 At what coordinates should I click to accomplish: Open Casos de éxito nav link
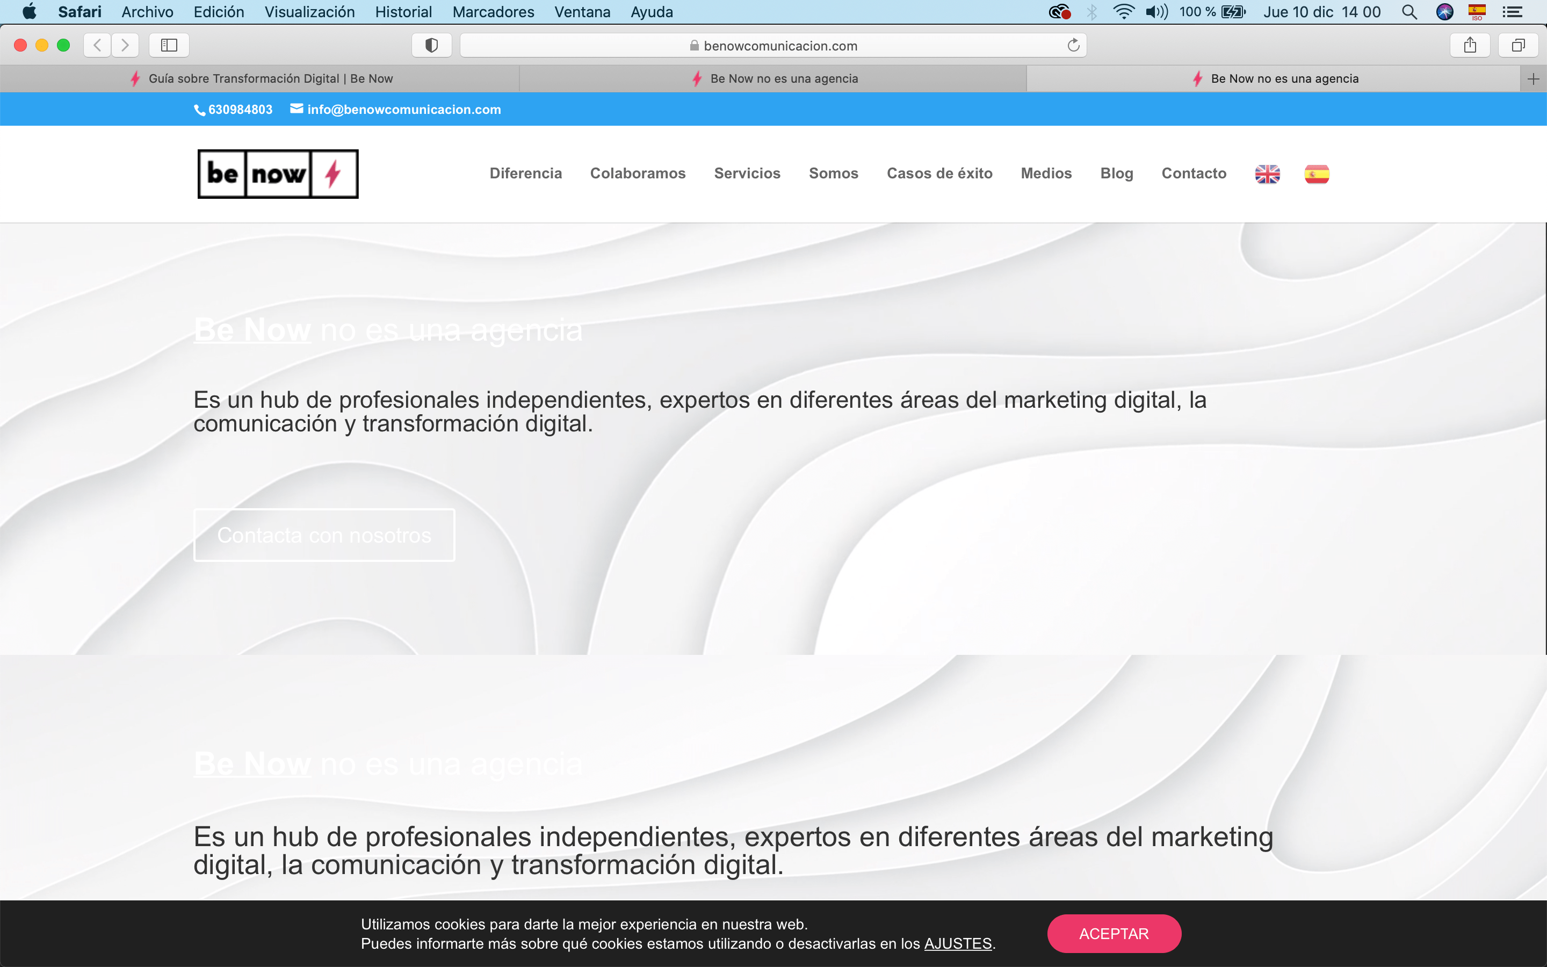pyautogui.click(x=939, y=174)
